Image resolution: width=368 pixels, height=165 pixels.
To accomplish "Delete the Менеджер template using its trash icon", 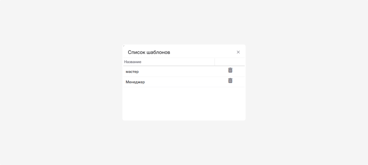I will [x=230, y=81].
